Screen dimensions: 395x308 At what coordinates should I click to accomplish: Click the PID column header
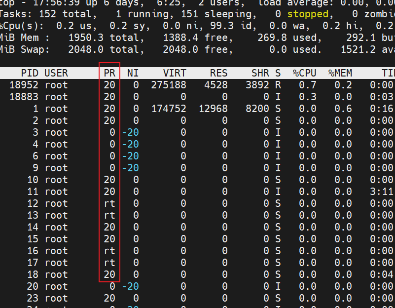click(30, 73)
